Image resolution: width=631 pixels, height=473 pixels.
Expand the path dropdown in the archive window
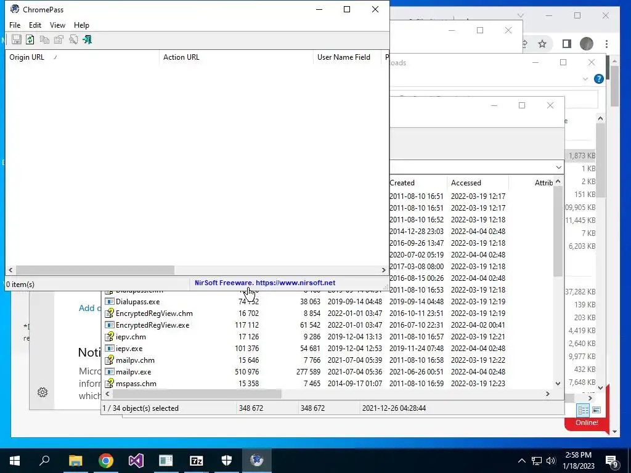tap(558, 168)
